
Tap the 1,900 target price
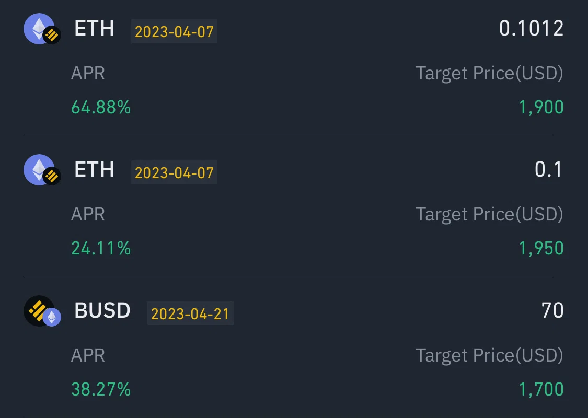[x=541, y=108]
